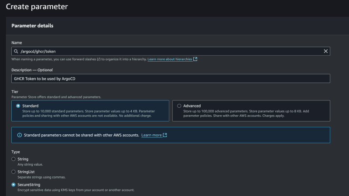The width and height of the screenshot is (349, 196).
Task: Click 'Any string value.' caption
Action: tap(30, 164)
